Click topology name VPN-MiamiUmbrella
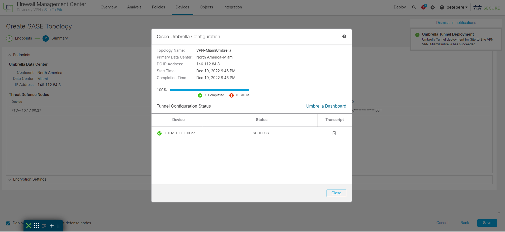505x232 pixels. (x=214, y=50)
